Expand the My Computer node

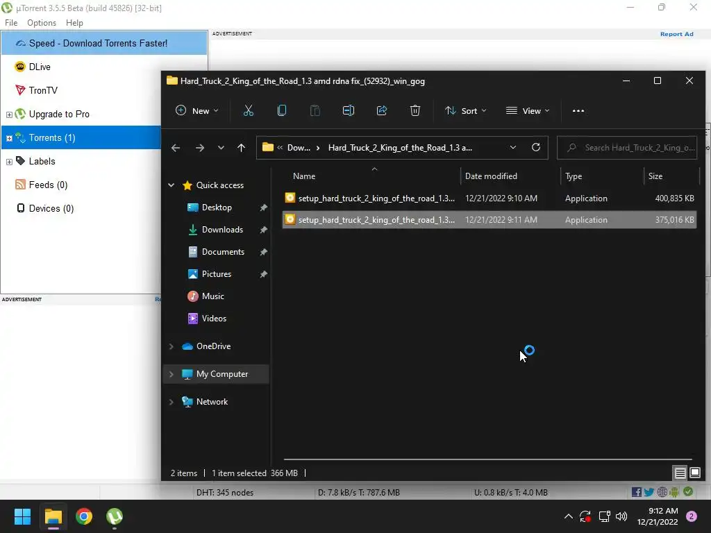tap(172, 374)
